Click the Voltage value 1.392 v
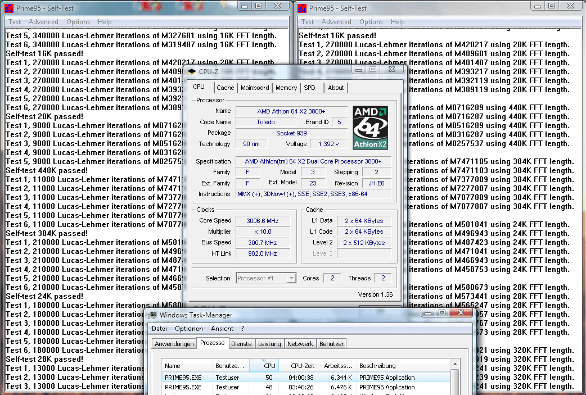Image resolution: width=586 pixels, height=395 pixels. [x=328, y=144]
